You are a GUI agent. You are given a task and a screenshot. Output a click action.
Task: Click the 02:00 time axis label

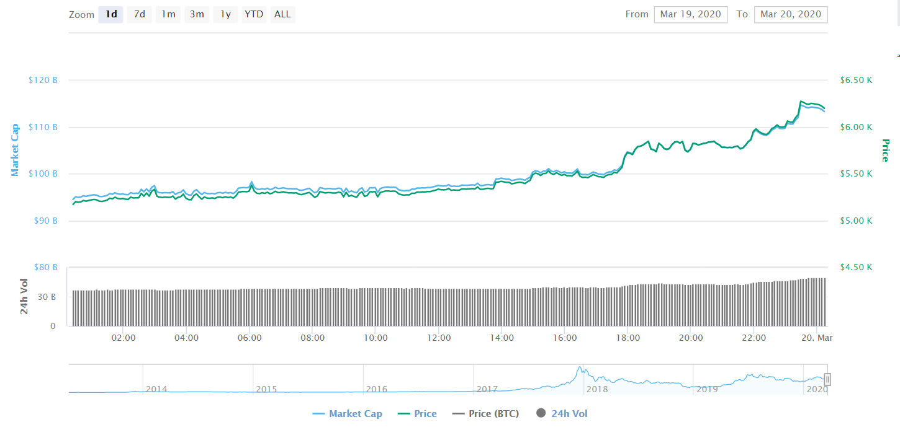124,338
